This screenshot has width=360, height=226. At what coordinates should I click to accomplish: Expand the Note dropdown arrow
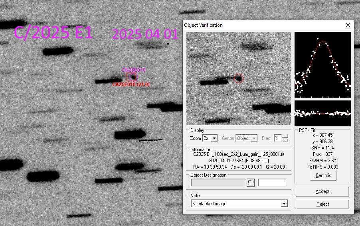284,204
